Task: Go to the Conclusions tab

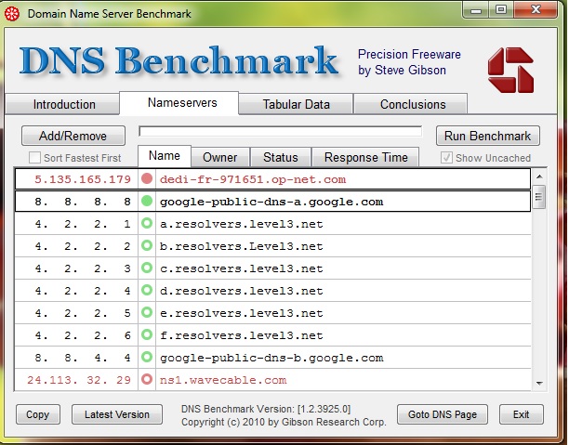Action: pos(410,104)
